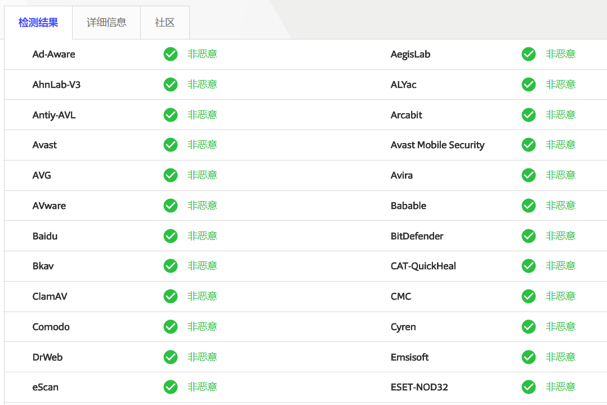
Task: Click the 非恶意 result for DrWeb
Action: point(203,357)
